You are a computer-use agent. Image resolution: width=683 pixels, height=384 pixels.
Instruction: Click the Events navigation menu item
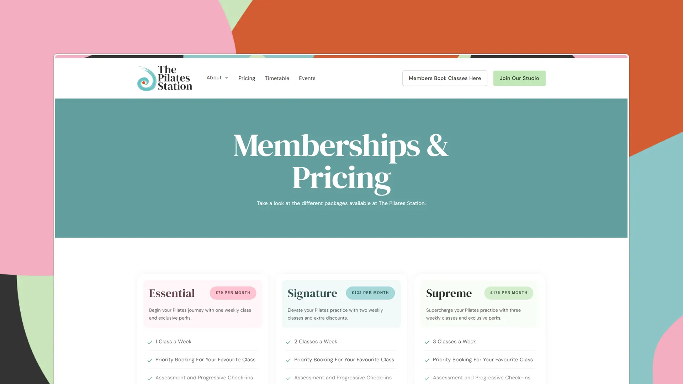click(x=307, y=78)
